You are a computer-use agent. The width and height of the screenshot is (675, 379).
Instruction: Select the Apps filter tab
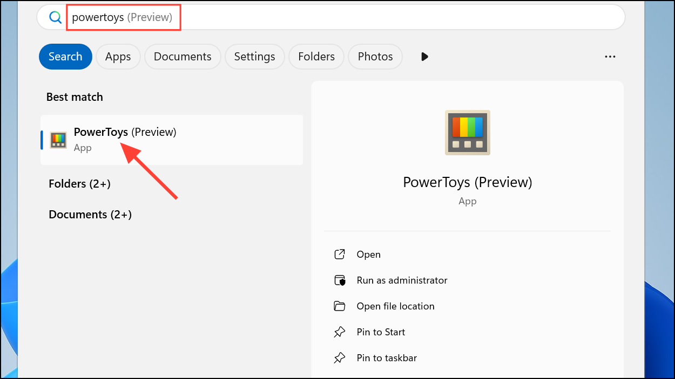(x=118, y=57)
